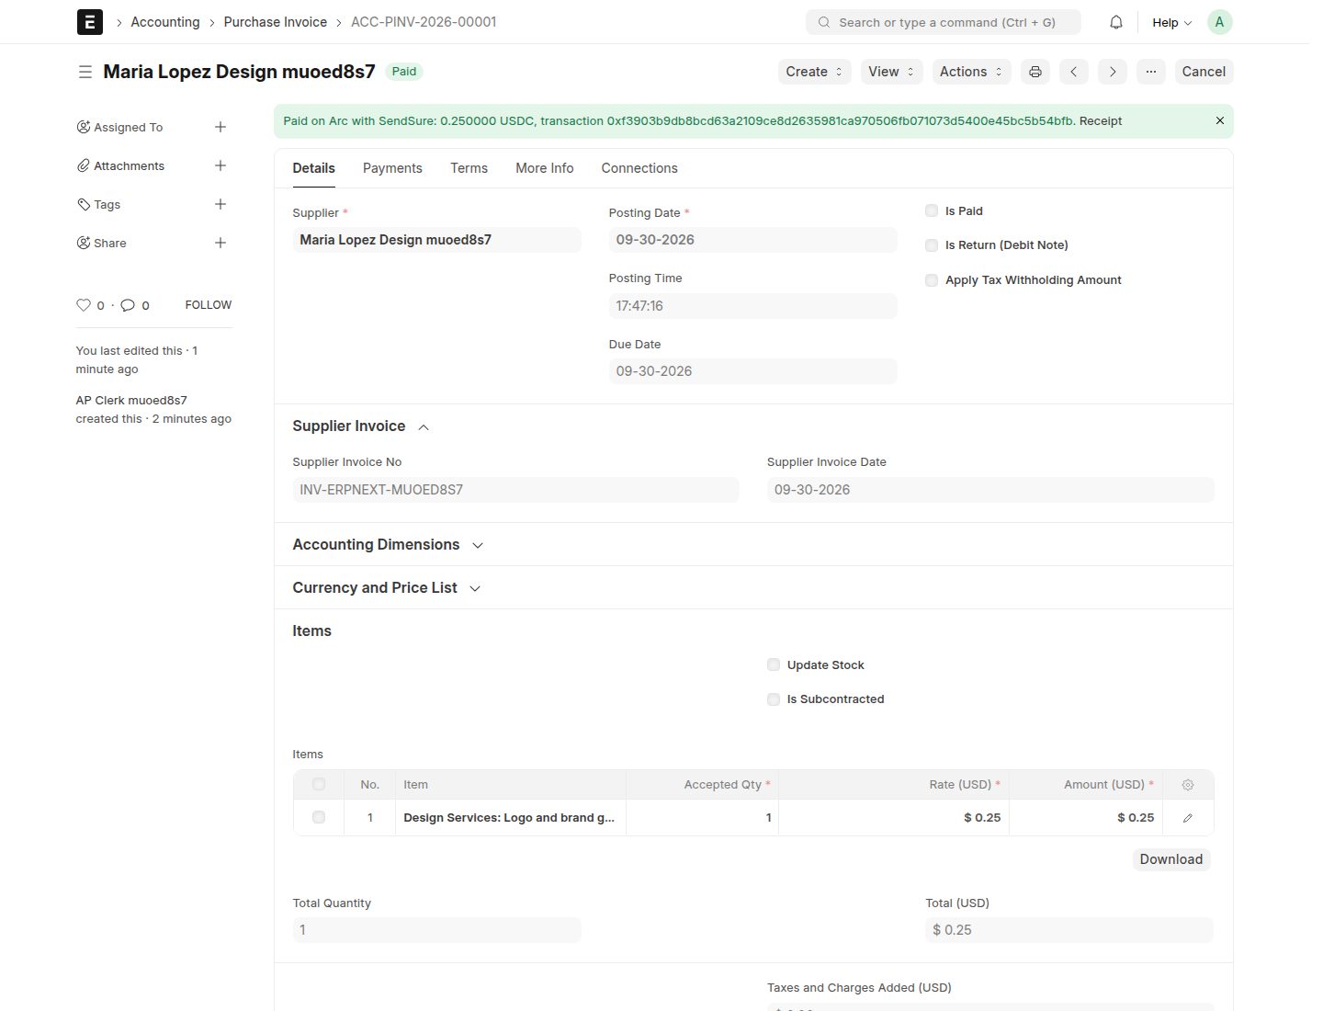Viewport: 1323px width, 1011px height.
Task: Open the notifications bell
Action: pyautogui.click(x=1116, y=22)
